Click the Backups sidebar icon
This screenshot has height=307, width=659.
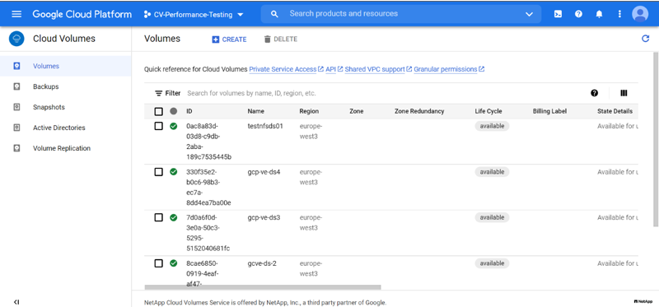point(16,86)
